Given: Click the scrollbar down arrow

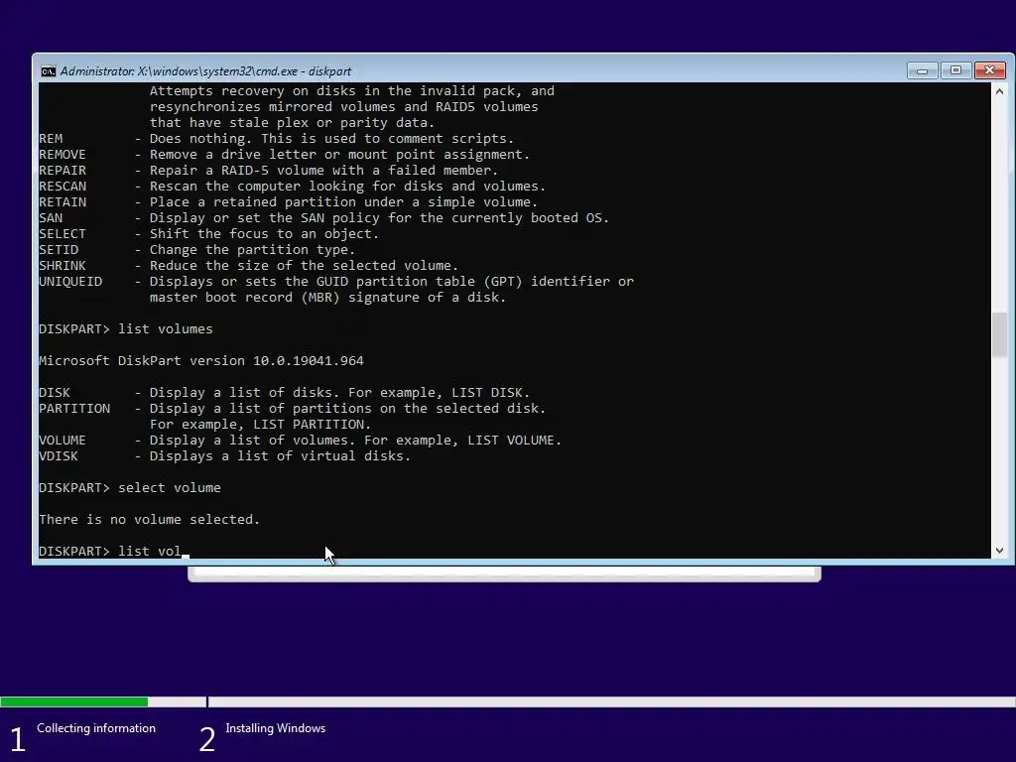Looking at the screenshot, I should tap(999, 550).
